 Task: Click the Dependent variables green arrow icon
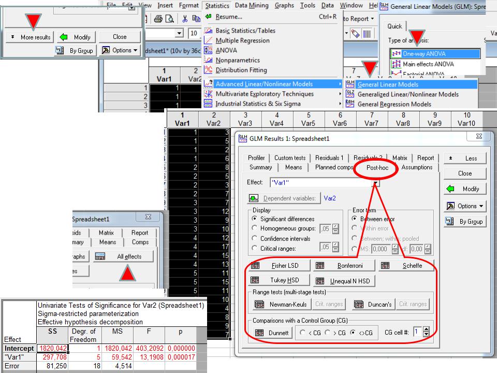254,198
